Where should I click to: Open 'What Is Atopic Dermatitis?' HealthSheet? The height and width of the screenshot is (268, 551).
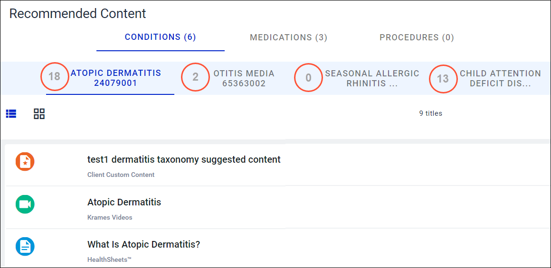pyautogui.click(x=143, y=244)
